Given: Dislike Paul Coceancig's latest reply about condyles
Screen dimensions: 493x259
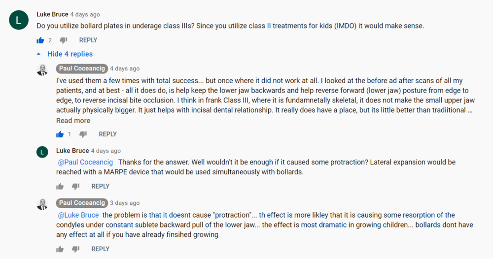Looking at the screenshot, I should pos(75,249).
